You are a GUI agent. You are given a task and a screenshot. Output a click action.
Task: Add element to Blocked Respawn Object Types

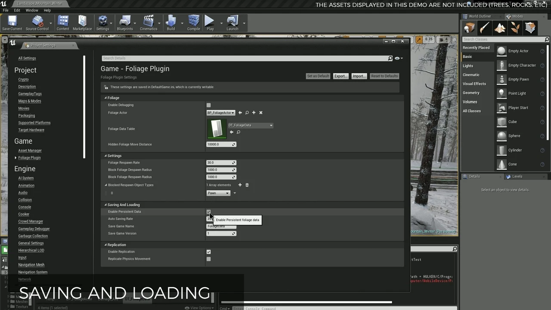[x=240, y=185]
